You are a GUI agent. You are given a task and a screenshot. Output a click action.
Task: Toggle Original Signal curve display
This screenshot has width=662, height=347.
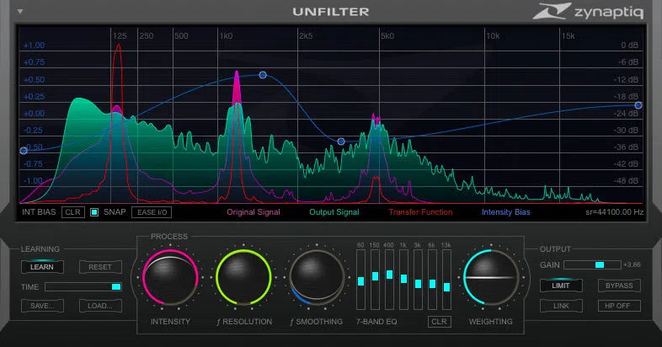point(254,212)
